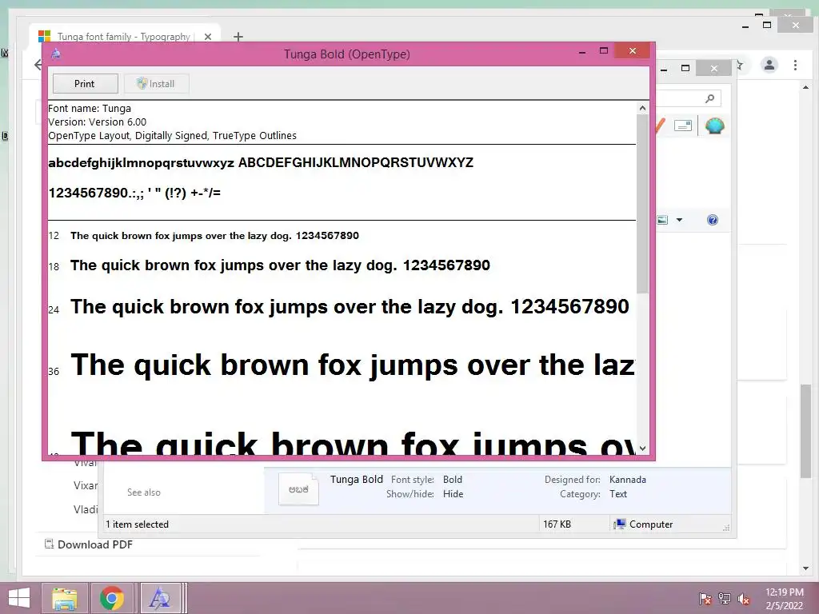The height and width of the screenshot is (614, 819).
Task: Click the network icon in system tray
Action: (x=725, y=599)
